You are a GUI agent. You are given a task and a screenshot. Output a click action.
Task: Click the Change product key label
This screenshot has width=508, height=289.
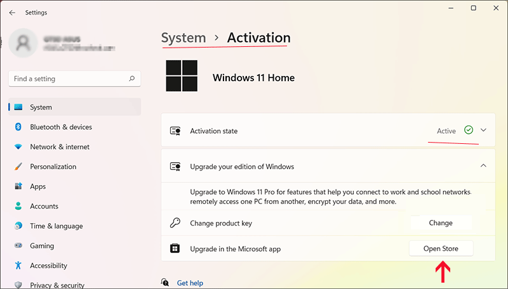(221, 223)
